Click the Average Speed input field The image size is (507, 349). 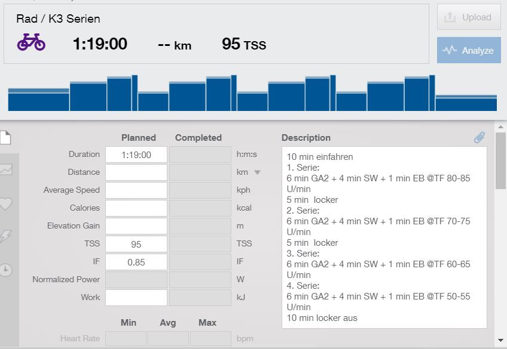138,190
